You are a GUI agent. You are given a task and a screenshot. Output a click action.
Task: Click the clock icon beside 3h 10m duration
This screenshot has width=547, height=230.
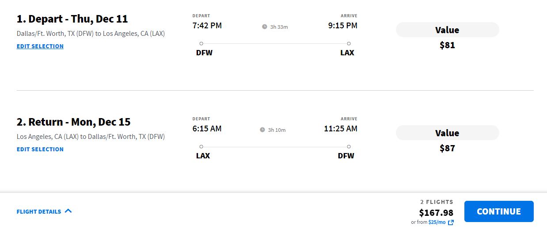262,130
